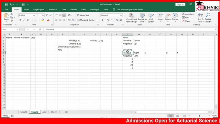The width and height of the screenshot is (220, 124).
Task: Insert cells using Insert icon
Action: (161, 15)
